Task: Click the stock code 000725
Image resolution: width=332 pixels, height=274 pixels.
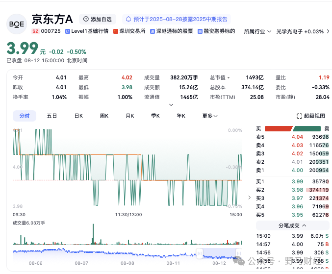Action: click(51, 31)
